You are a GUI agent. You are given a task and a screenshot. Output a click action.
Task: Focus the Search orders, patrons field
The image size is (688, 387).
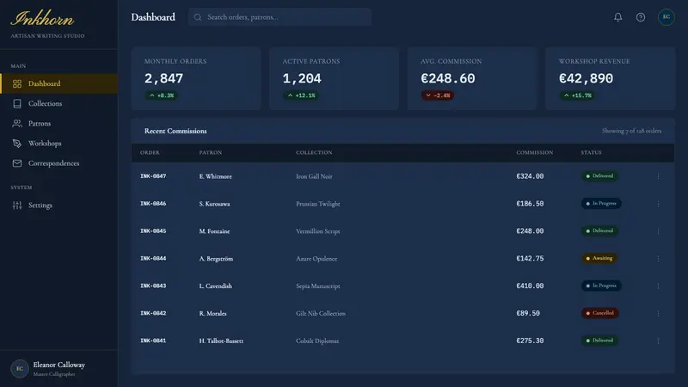pos(279,17)
